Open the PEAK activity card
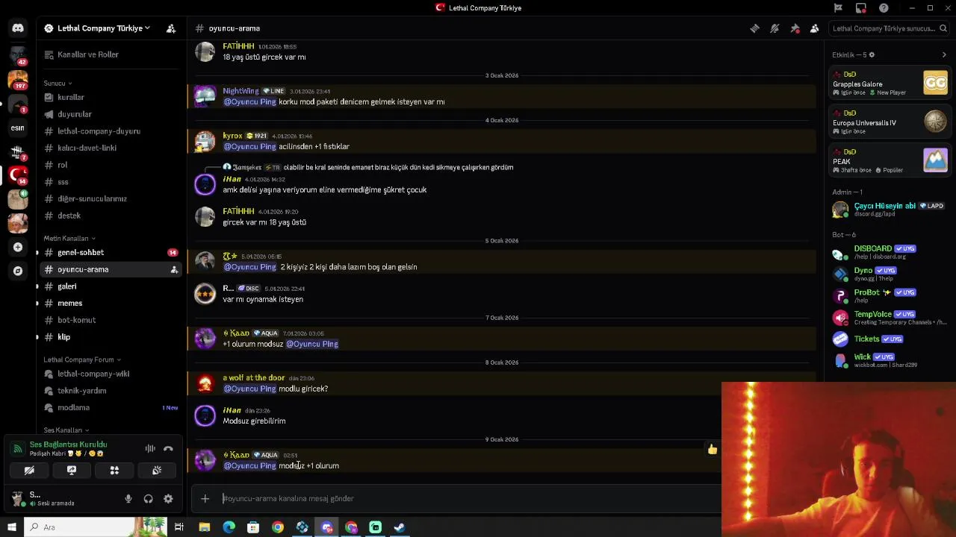 tap(890, 160)
